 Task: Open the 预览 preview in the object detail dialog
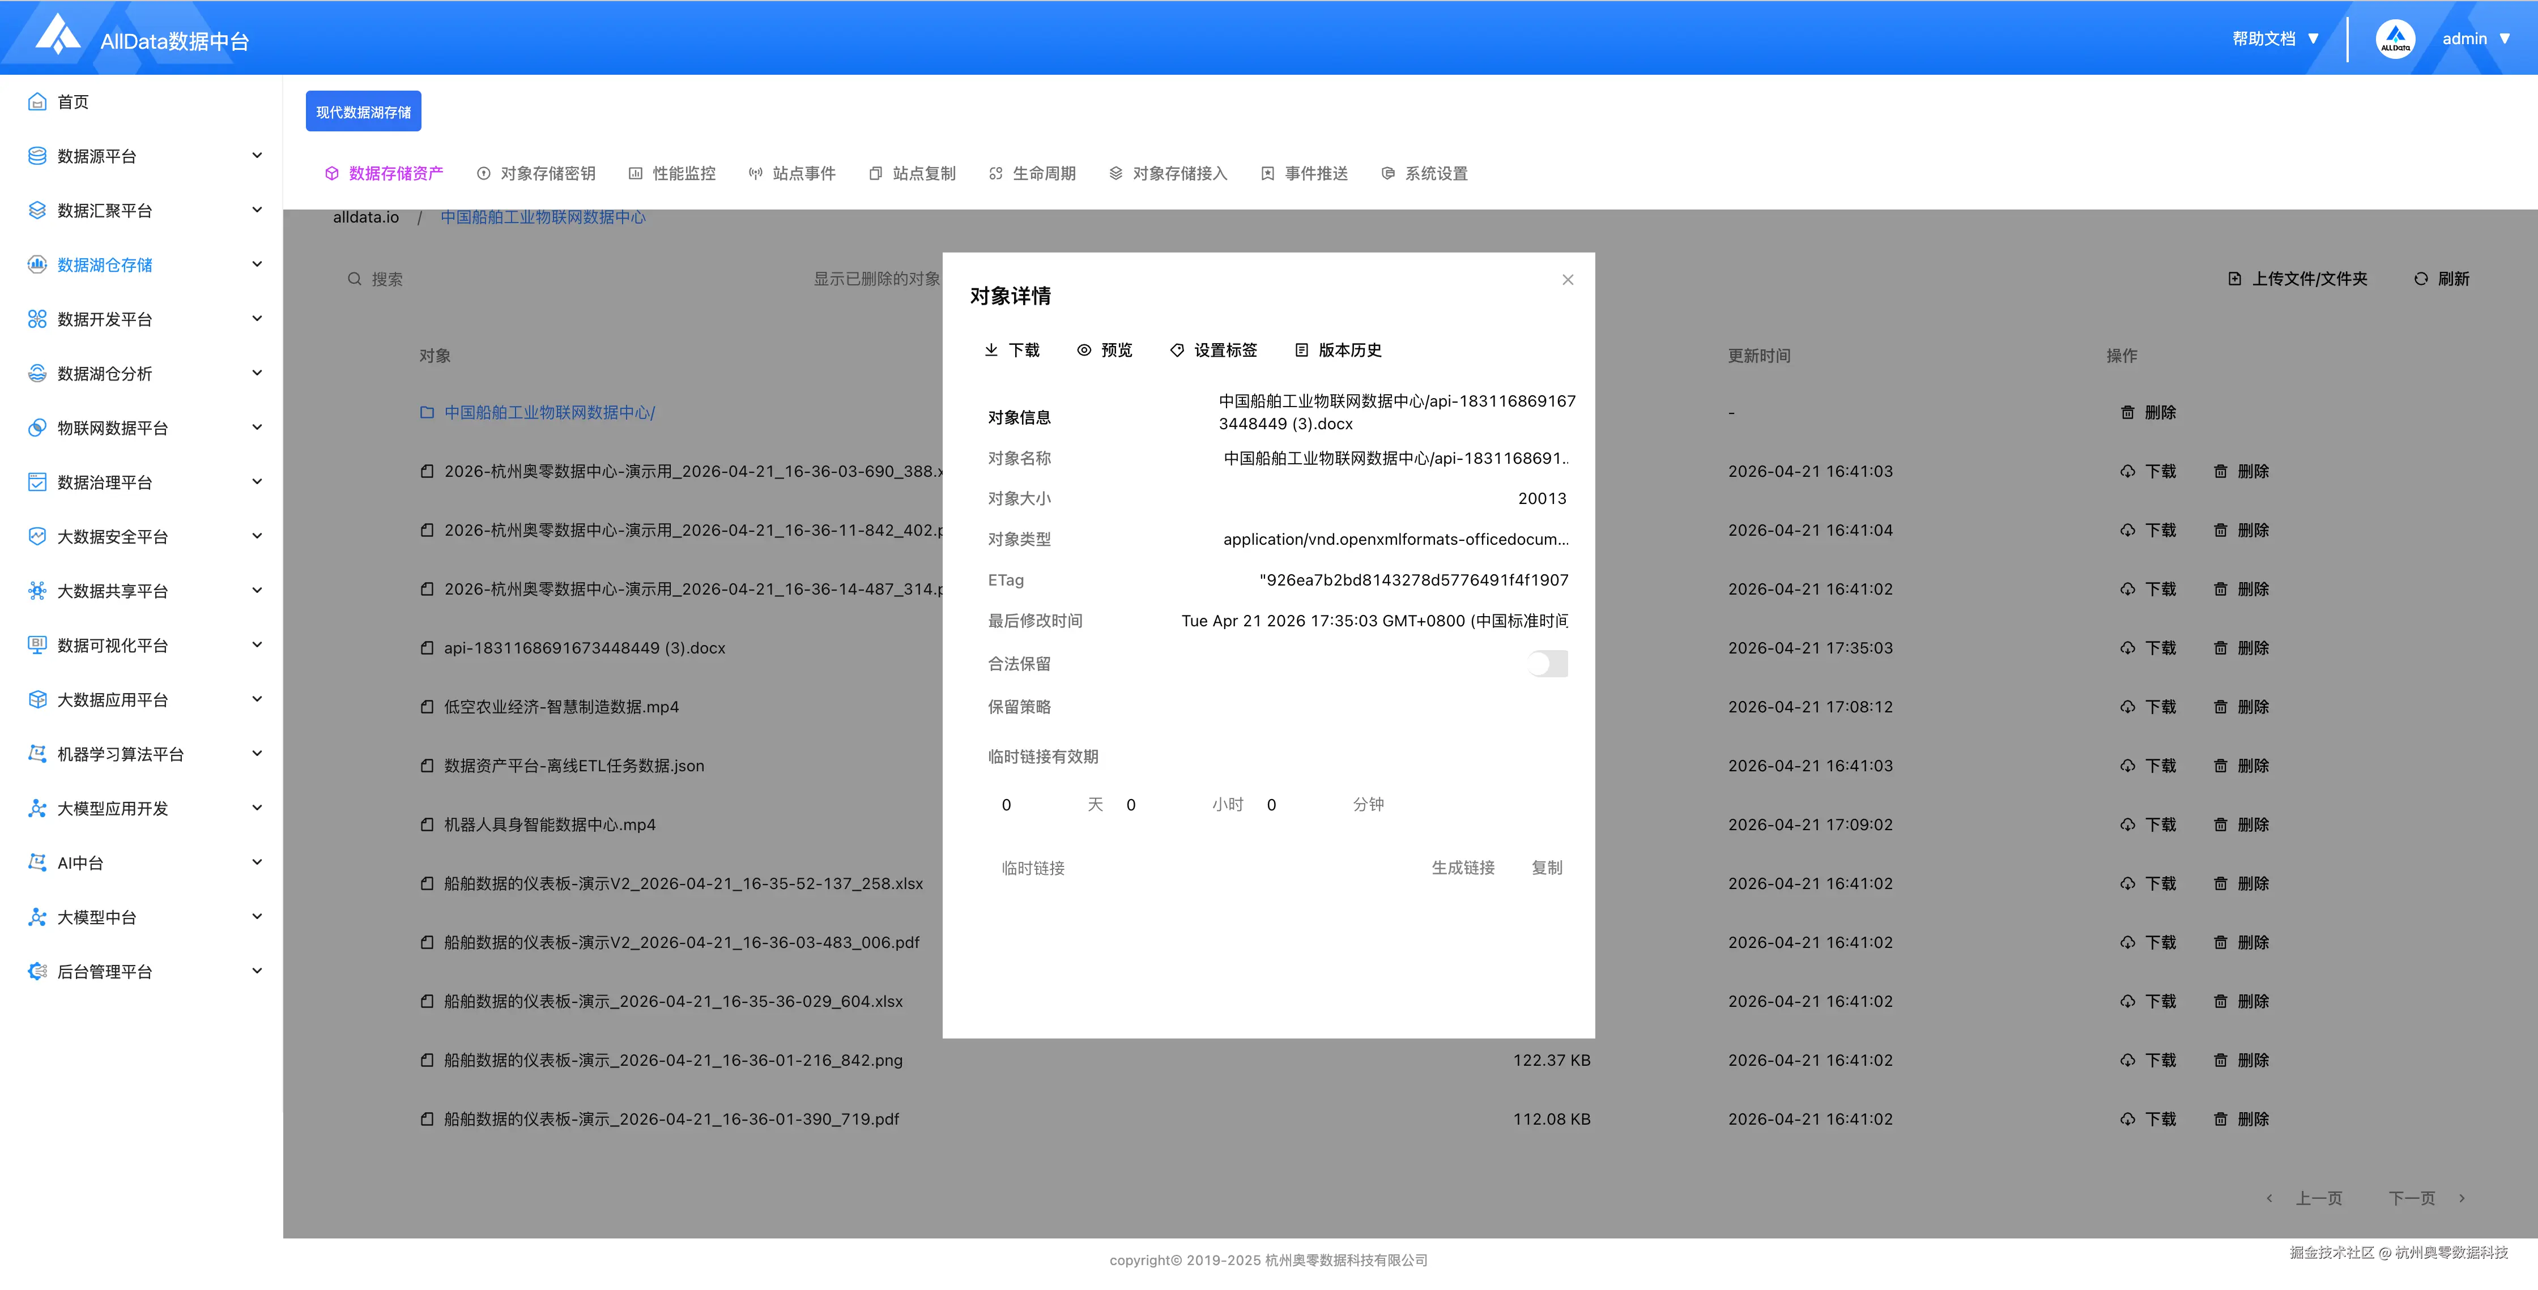[x=1105, y=349]
